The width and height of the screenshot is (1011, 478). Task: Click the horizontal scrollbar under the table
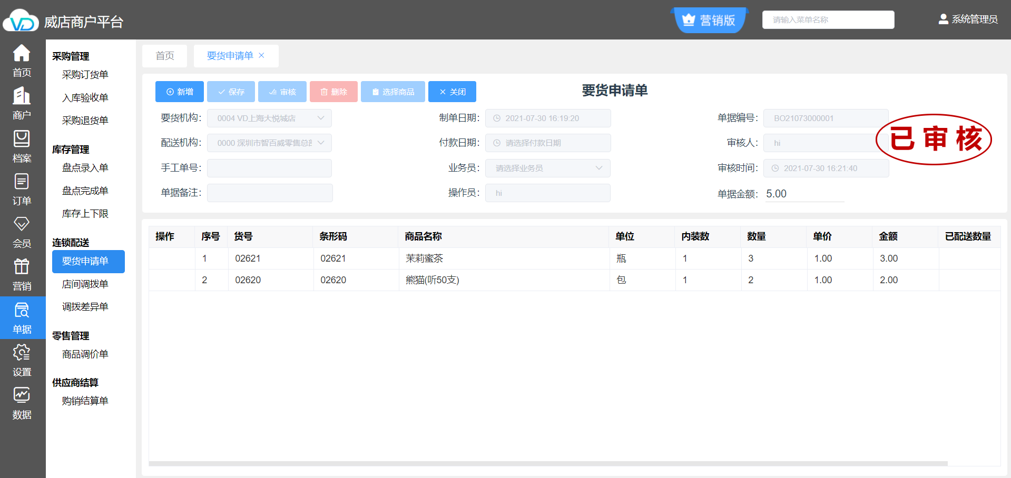click(x=548, y=464)
